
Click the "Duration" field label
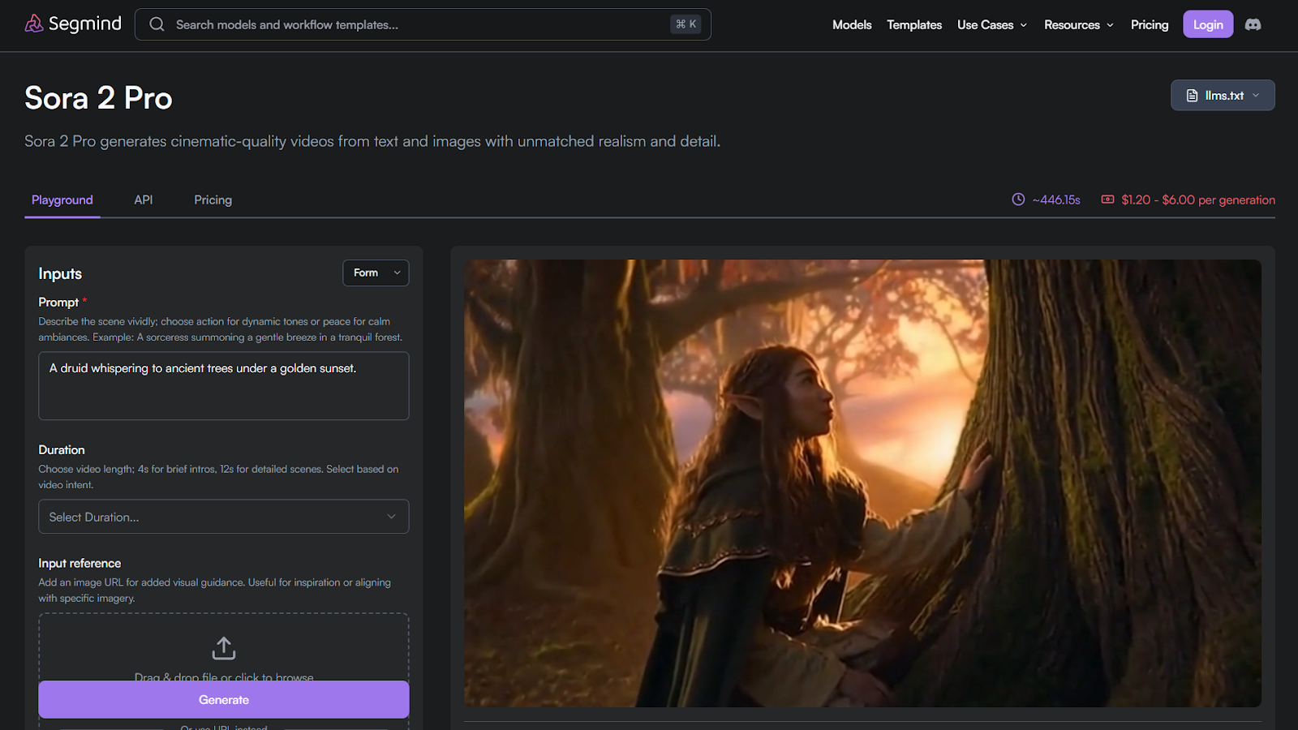62,450
